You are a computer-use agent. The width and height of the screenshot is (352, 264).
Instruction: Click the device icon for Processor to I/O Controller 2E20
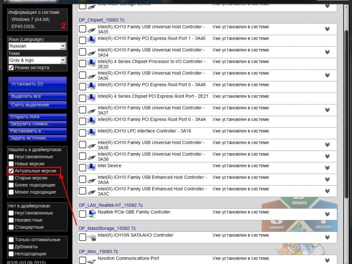coord(92,63)
